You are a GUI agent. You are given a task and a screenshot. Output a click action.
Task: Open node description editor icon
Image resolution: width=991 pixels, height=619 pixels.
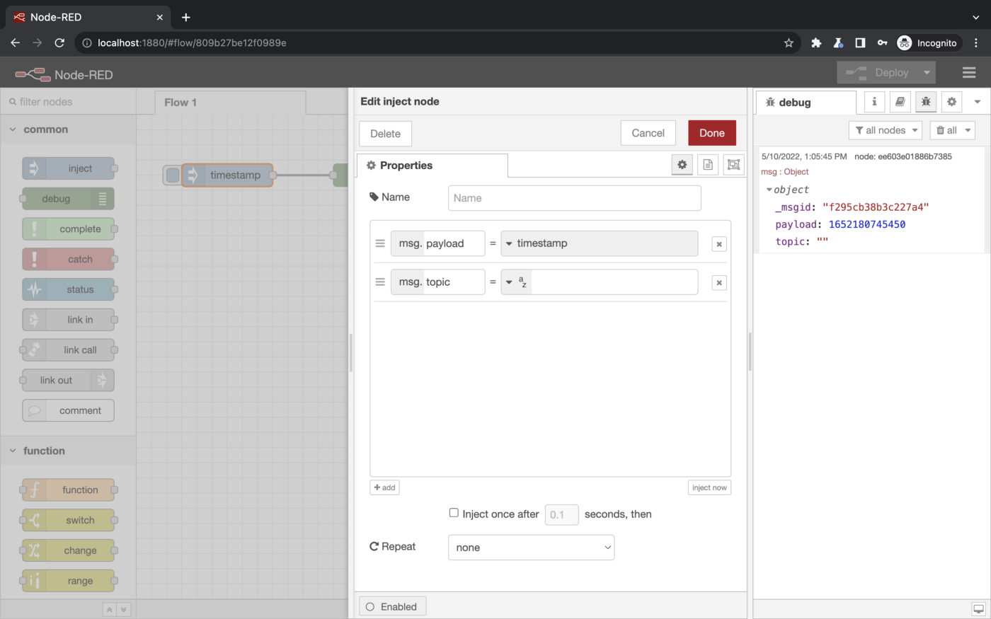click(x=708, y=165)
